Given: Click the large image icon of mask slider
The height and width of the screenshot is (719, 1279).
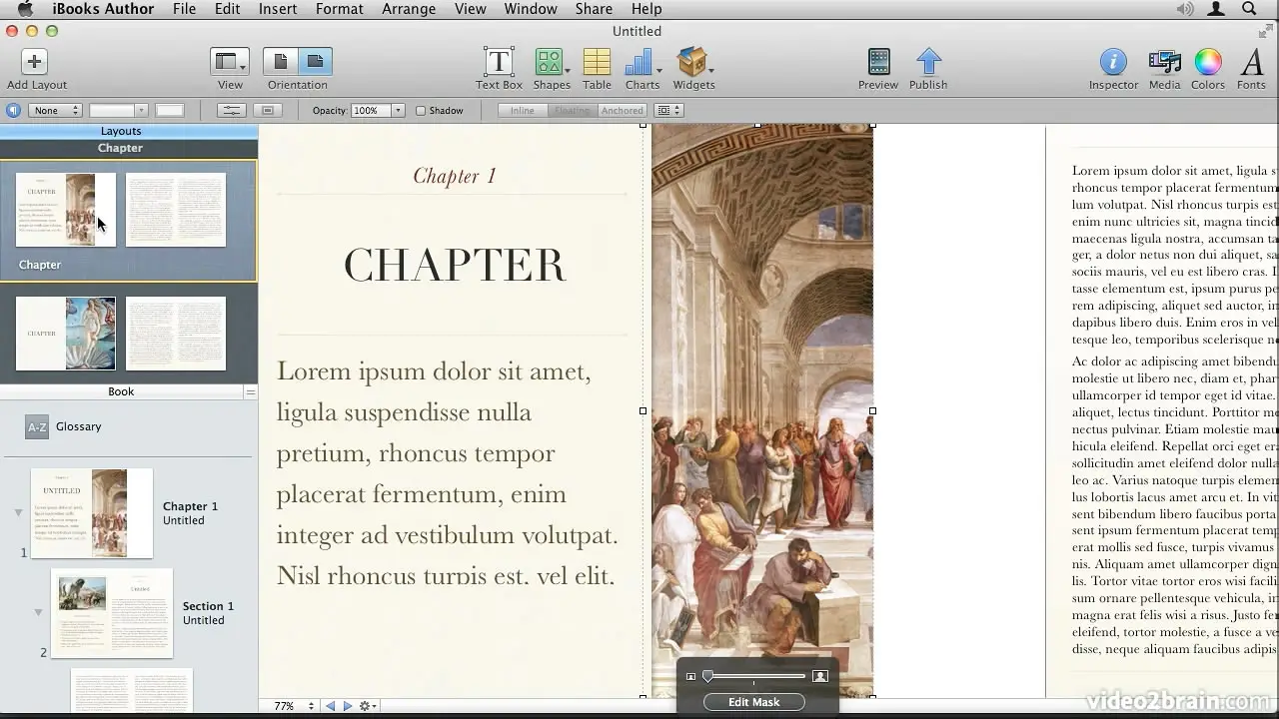Looking at the screenshot, I should pos(820,677).
